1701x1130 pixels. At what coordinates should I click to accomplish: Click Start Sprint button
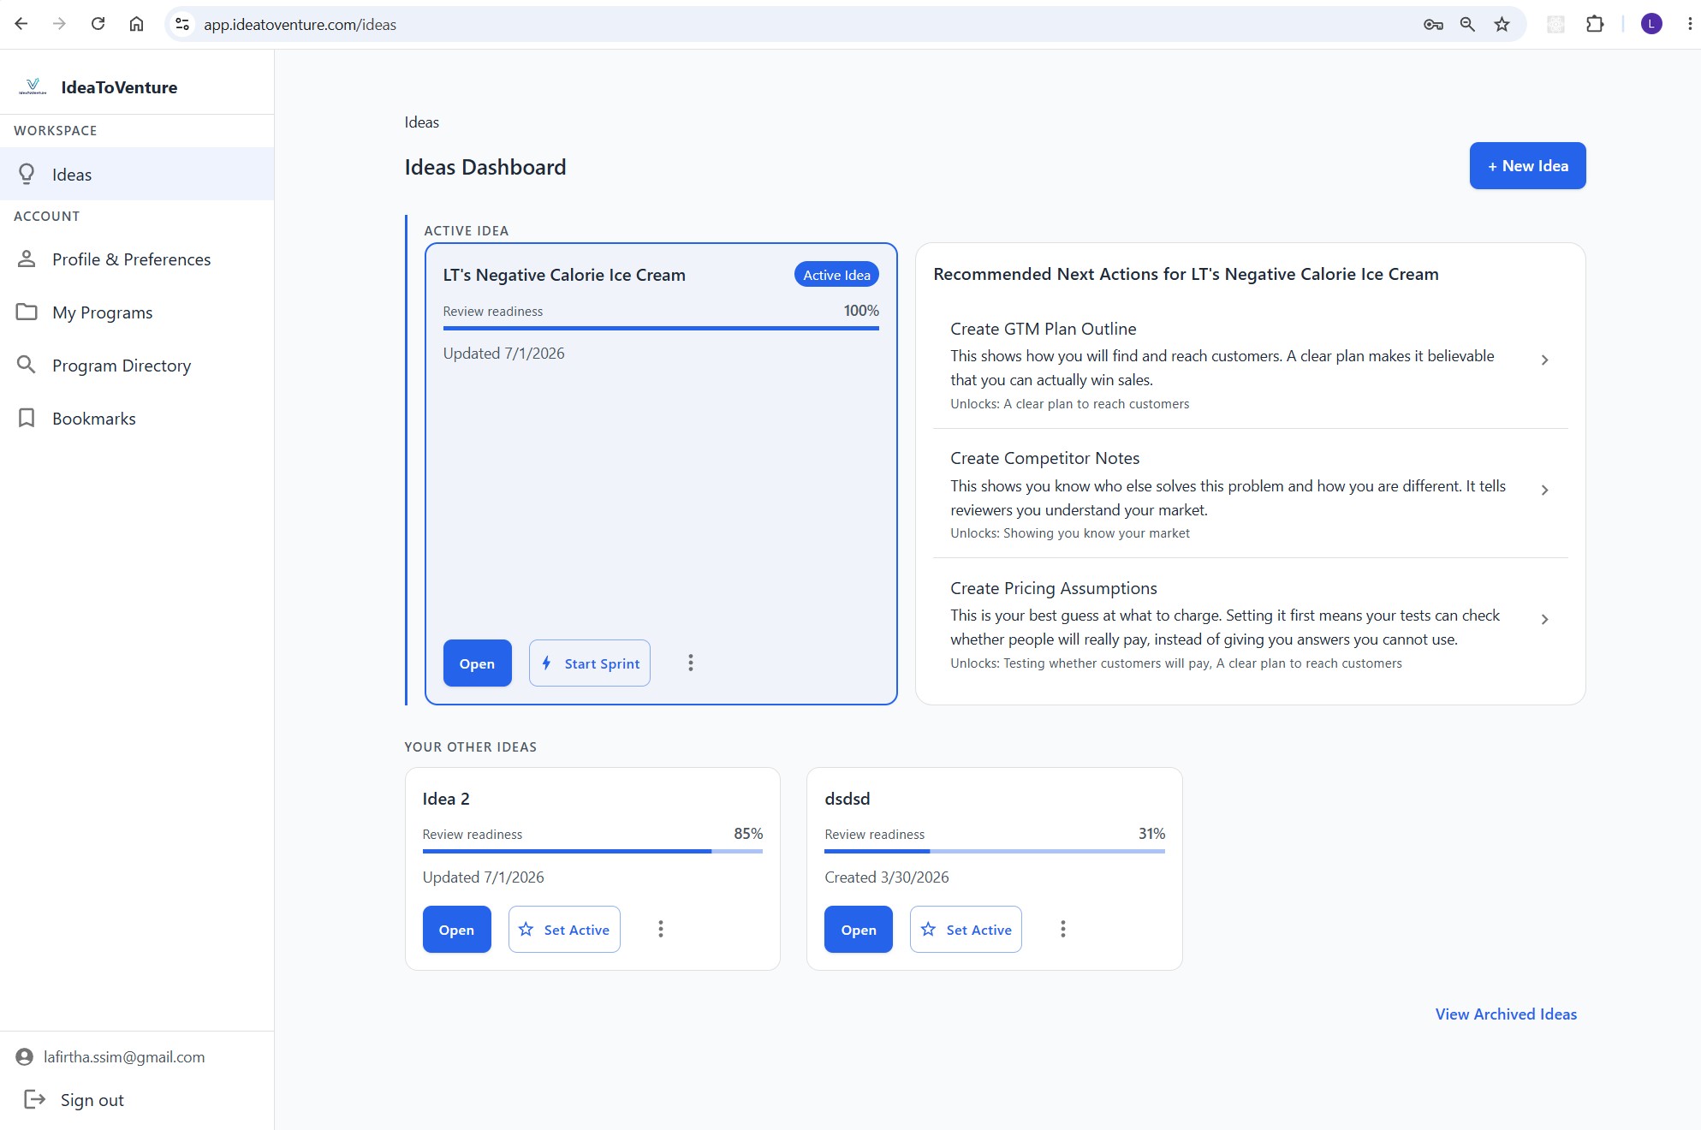pyautogui.click(x=590, y=663)
